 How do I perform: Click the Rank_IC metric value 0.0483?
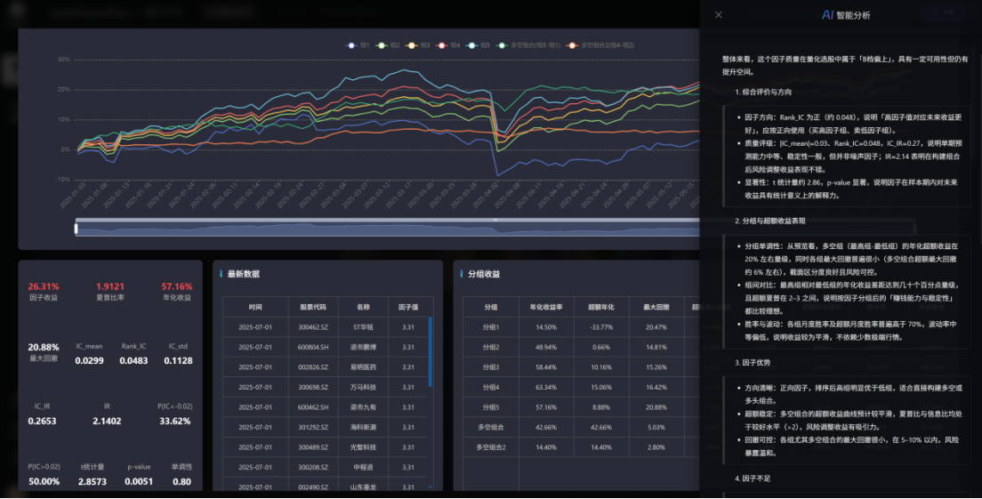[134, 360]
